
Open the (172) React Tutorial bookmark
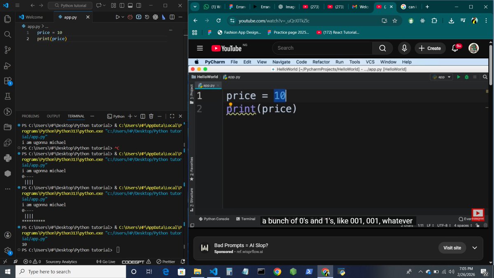pyautogui.click(x=338, y=33)
